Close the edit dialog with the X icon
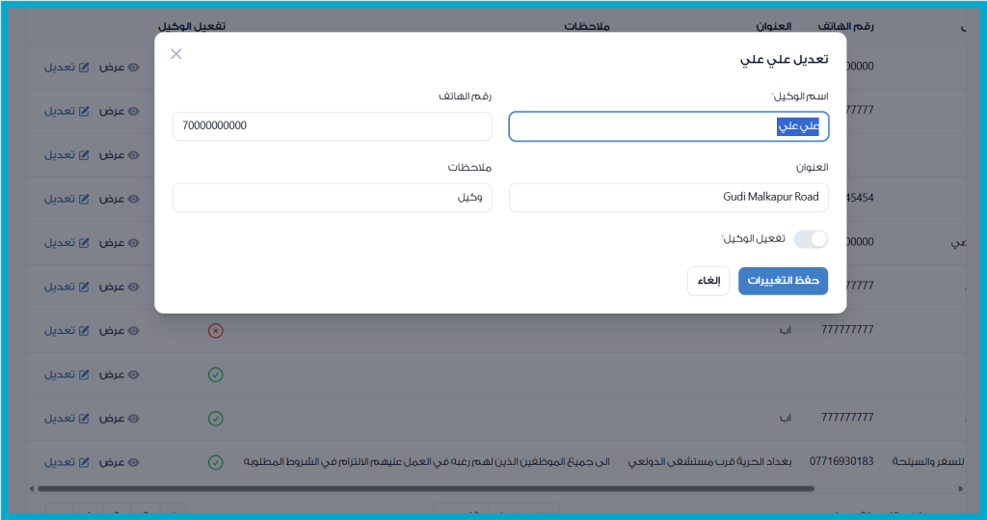This screenshot has width=987, height=520. click(176, 54)
